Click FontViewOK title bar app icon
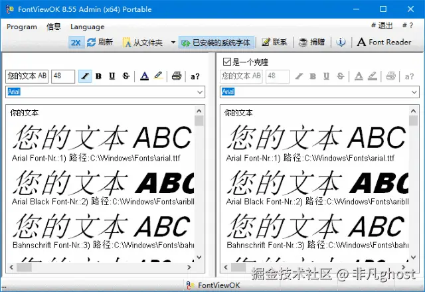The width and height of the screenshot is (425, 292). (x=10, y=9)
